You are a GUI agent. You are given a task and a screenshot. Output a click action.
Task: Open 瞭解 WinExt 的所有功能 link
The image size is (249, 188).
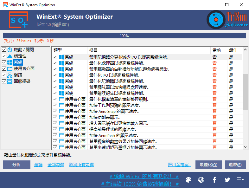click(144, 176)
